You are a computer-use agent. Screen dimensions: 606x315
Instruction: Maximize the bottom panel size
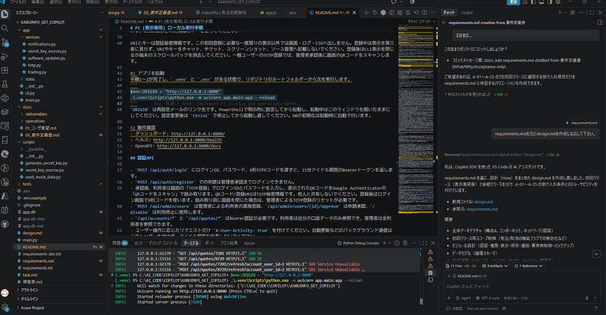(x=424, y=243)
